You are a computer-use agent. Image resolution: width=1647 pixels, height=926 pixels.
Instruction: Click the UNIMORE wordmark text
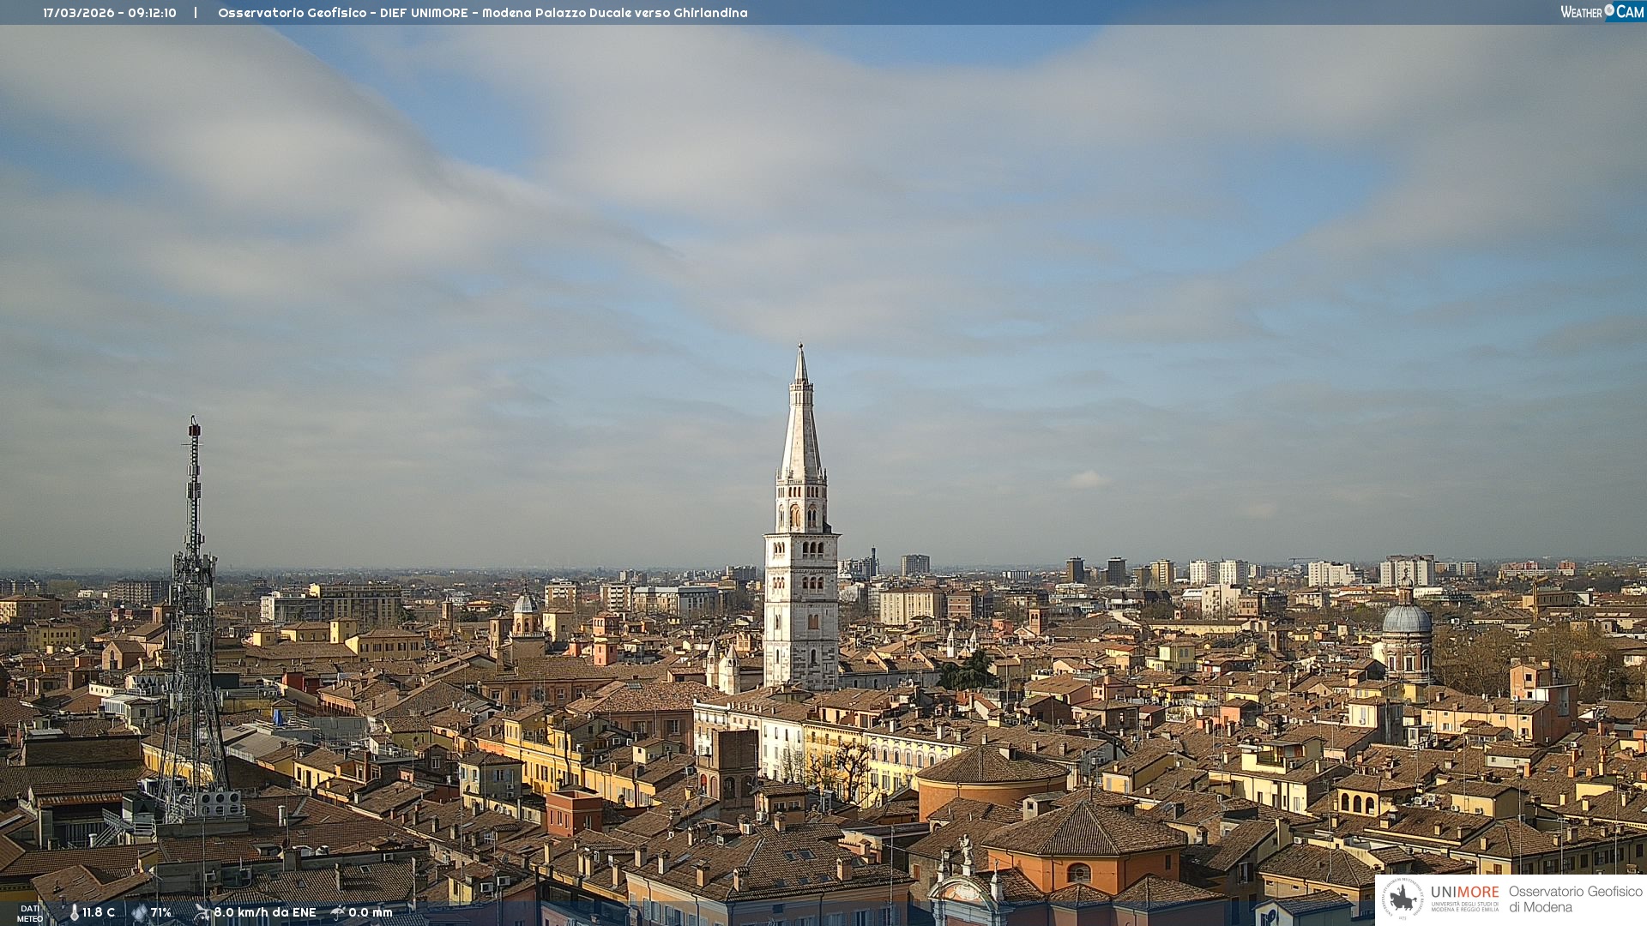(x=1464, y=892)
